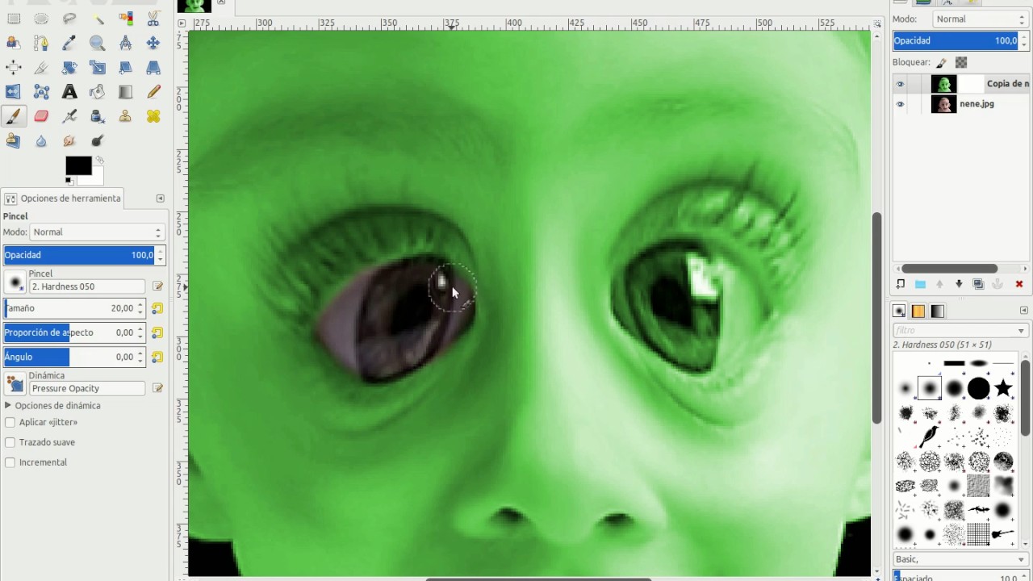
Task: Select the Blend gradient tool
Action: pyautogui.click(x=125, y=92)
